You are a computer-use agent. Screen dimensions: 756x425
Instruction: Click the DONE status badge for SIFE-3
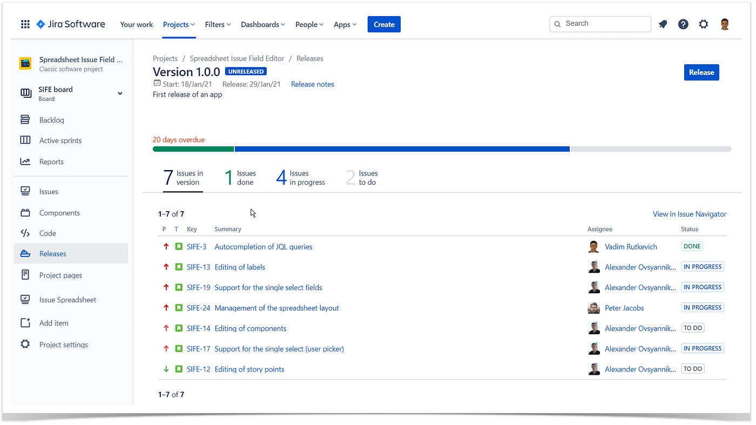[692, 246]
